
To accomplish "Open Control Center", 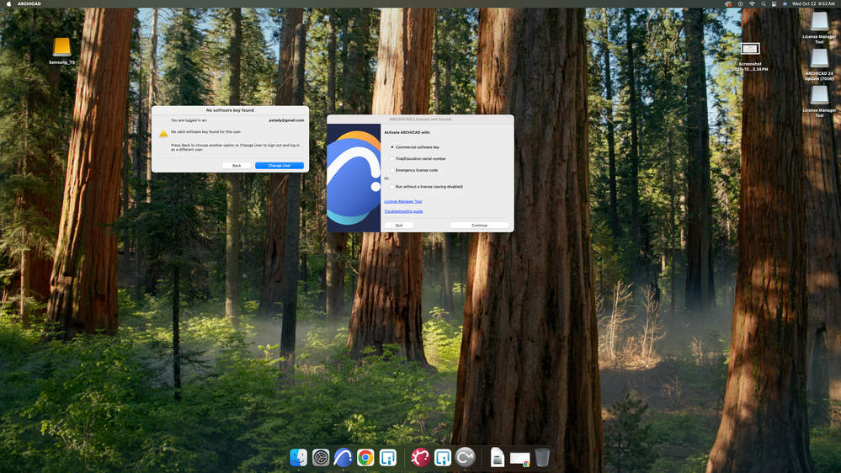I will coord(774,3).
